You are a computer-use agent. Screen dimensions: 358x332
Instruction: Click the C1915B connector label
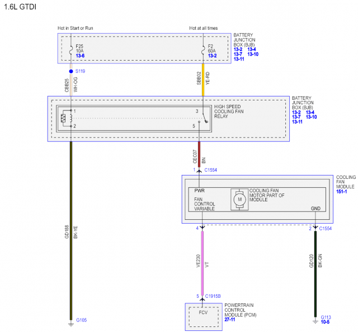click(213, 296)
